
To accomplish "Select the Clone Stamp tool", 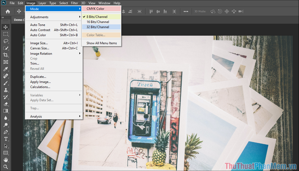I will click(x=6, y=90).
